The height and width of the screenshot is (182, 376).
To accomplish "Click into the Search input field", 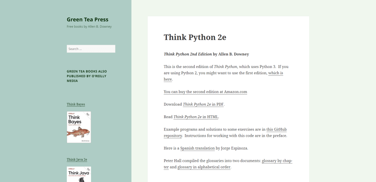I will click(x=91, y=49).
